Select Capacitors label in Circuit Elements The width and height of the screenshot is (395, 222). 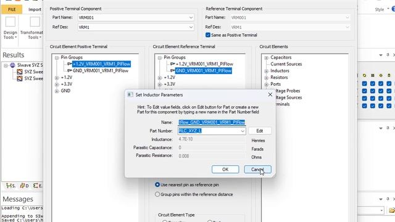[281, 57]
